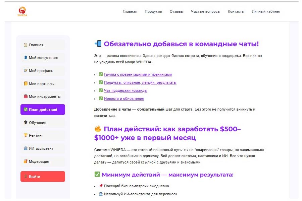Viewport: 302px width, 201px height.
Task: Click green check beside Группа с презентациями
Action: 101,74
